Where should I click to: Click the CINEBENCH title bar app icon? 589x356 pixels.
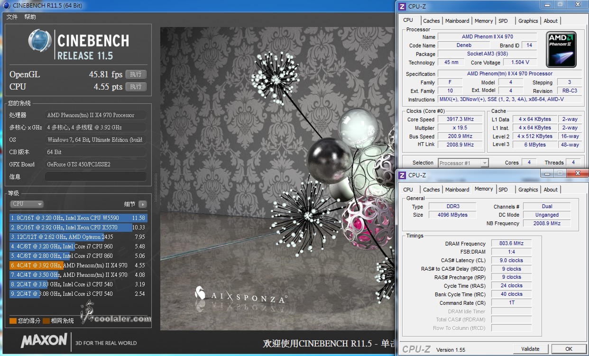pos(6,5)
